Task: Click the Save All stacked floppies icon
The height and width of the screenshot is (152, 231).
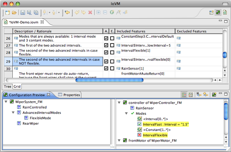Action: point(36,13)
